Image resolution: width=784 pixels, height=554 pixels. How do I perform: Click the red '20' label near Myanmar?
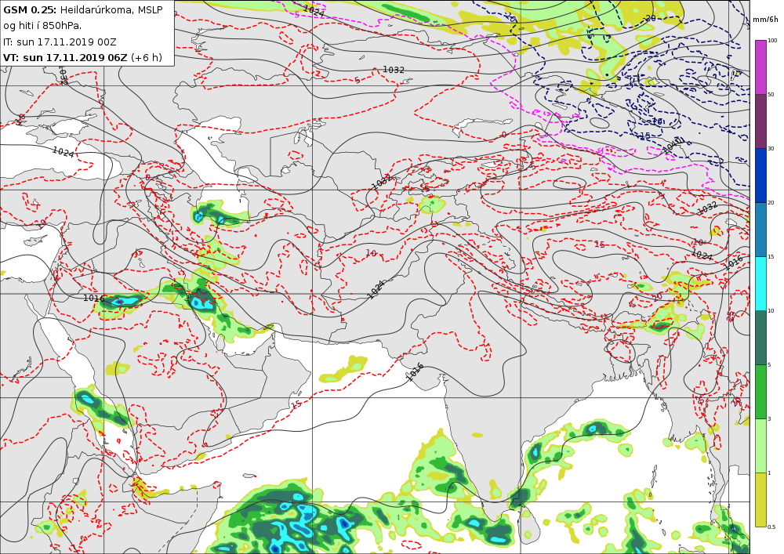tap(656, 296)
